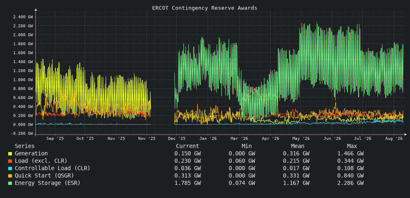Click Generation mean value 0.316 GW
Image resolution: width=410 pixels, height=198 pixels.
pyautogui.click(x=296, y=154)
